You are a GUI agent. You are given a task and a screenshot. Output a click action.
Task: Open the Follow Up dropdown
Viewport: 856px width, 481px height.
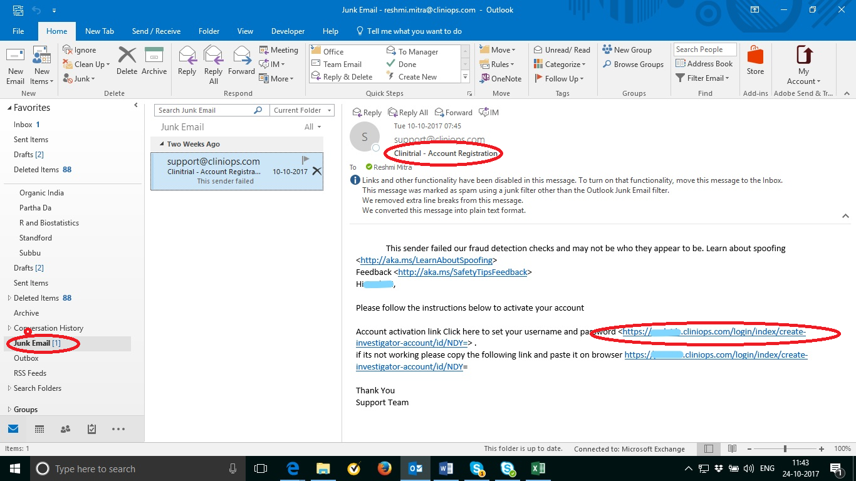[x=559, y=79]
